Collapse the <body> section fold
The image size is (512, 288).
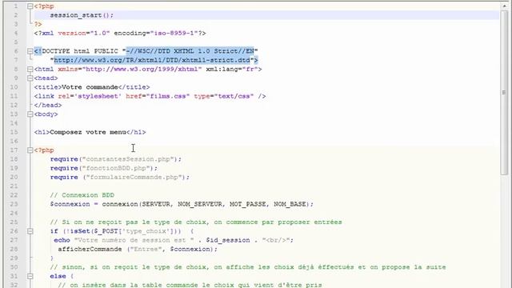30,114
